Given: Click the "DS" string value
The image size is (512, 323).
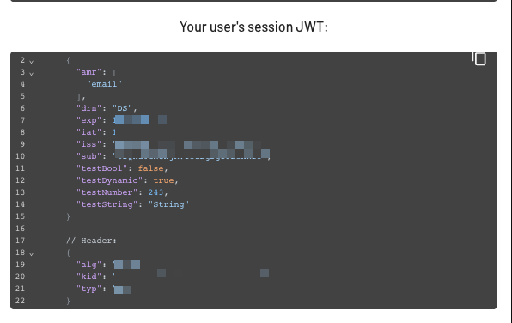Looking at the screenshot, I should 122,108.
